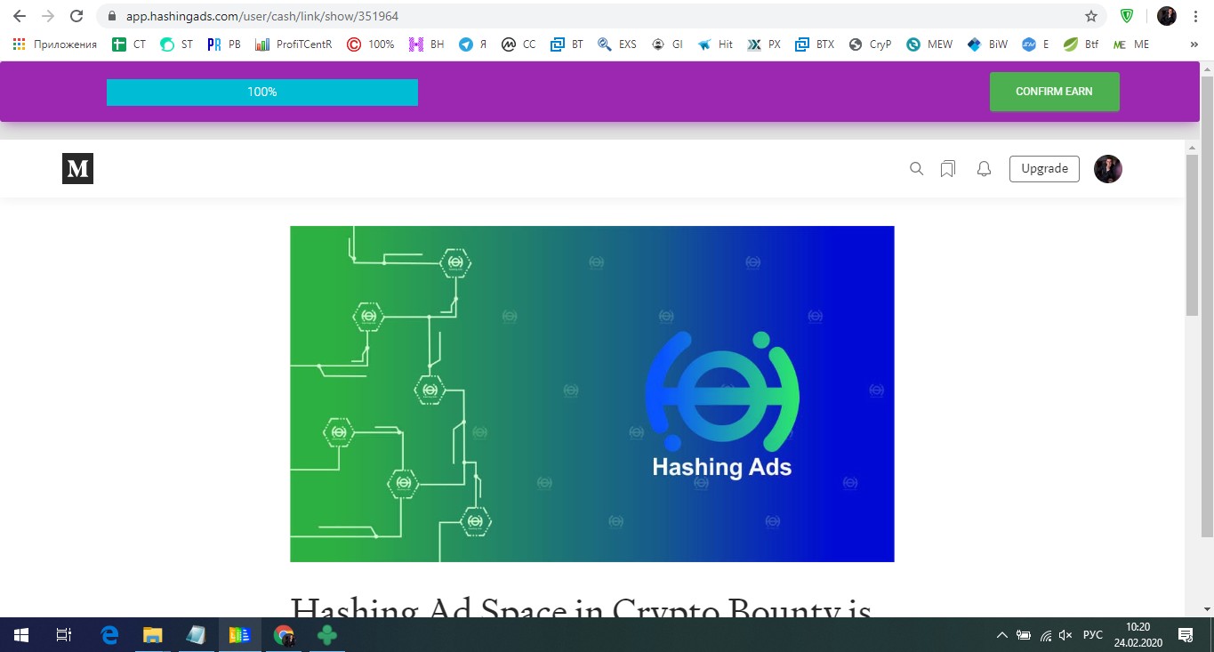This screenshot has width=1214, height=652.
Task: Open the Medium logo home link
Action: (77, 169)
